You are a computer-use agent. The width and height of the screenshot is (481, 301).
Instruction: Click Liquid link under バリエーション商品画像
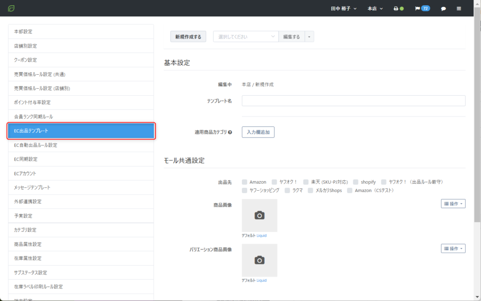point(261,280)
